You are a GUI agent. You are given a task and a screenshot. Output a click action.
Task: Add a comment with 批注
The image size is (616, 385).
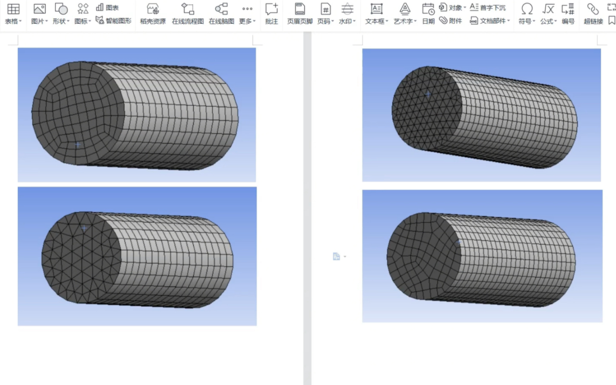[271, 14]
